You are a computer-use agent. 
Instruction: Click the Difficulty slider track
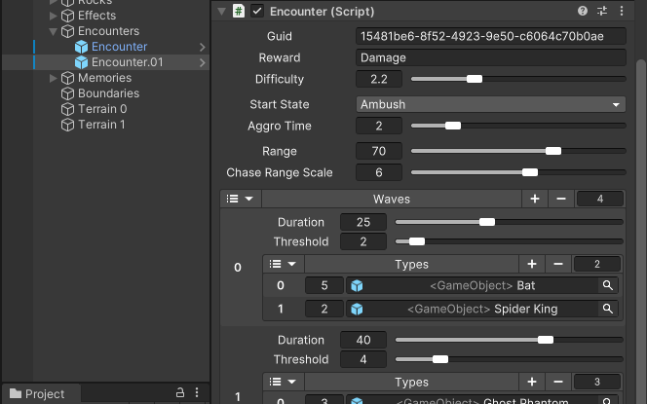point(516,79)
